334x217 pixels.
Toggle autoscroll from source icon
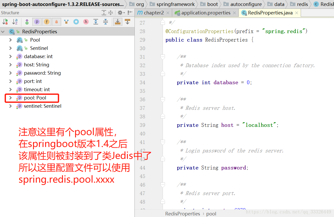coord(128,22)
